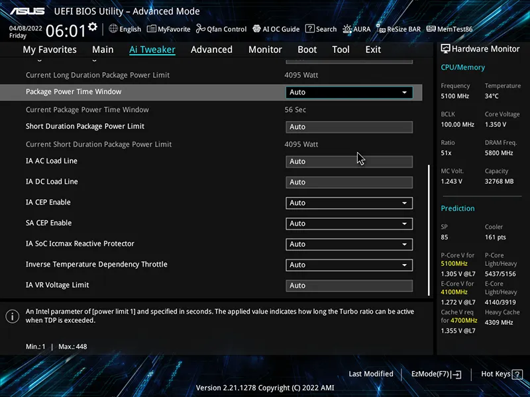Viewport: 530px width, 397px height.
Task: Click the 04/08/2022 date
Action: coord(25,28)
